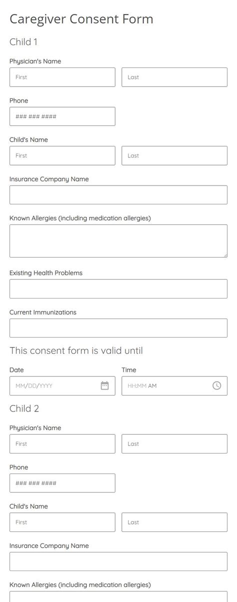Focus the Current Immunizations field
The height and width of the screenshot is (602, 237).
click(x=118, y=328)
